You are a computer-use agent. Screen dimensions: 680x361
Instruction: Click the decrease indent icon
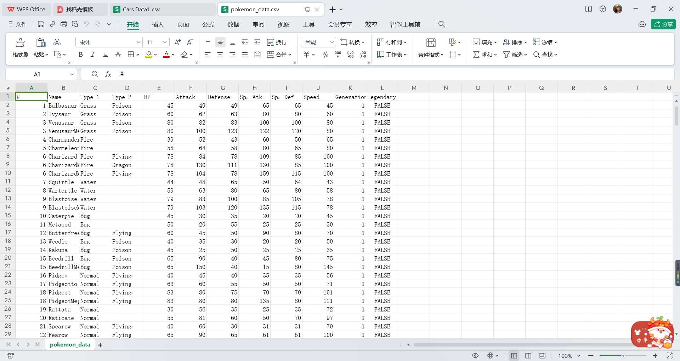click(245, 42)
